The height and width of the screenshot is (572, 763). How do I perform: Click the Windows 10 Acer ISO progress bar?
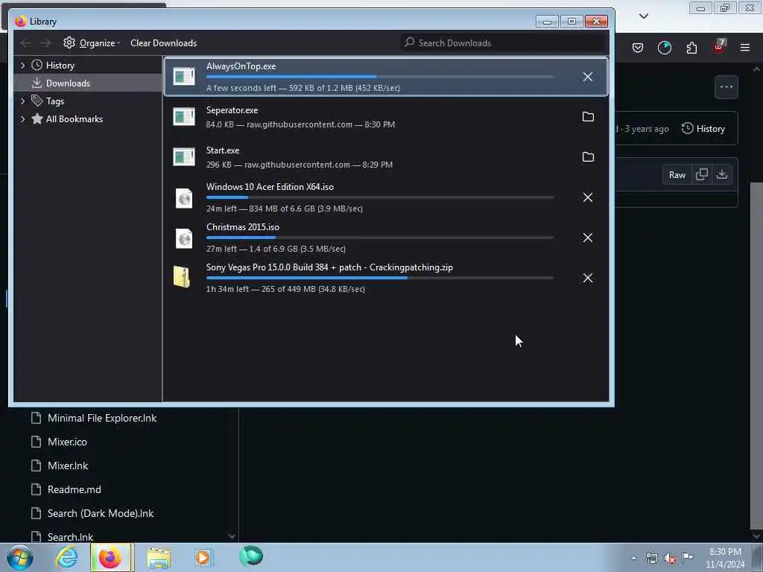click(380, 197)
